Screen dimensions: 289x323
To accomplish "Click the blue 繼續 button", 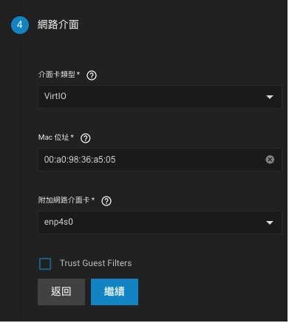I will tap(115, 293).
